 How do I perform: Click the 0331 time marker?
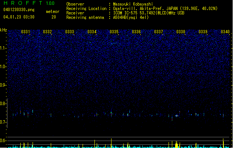click(26, 31)
